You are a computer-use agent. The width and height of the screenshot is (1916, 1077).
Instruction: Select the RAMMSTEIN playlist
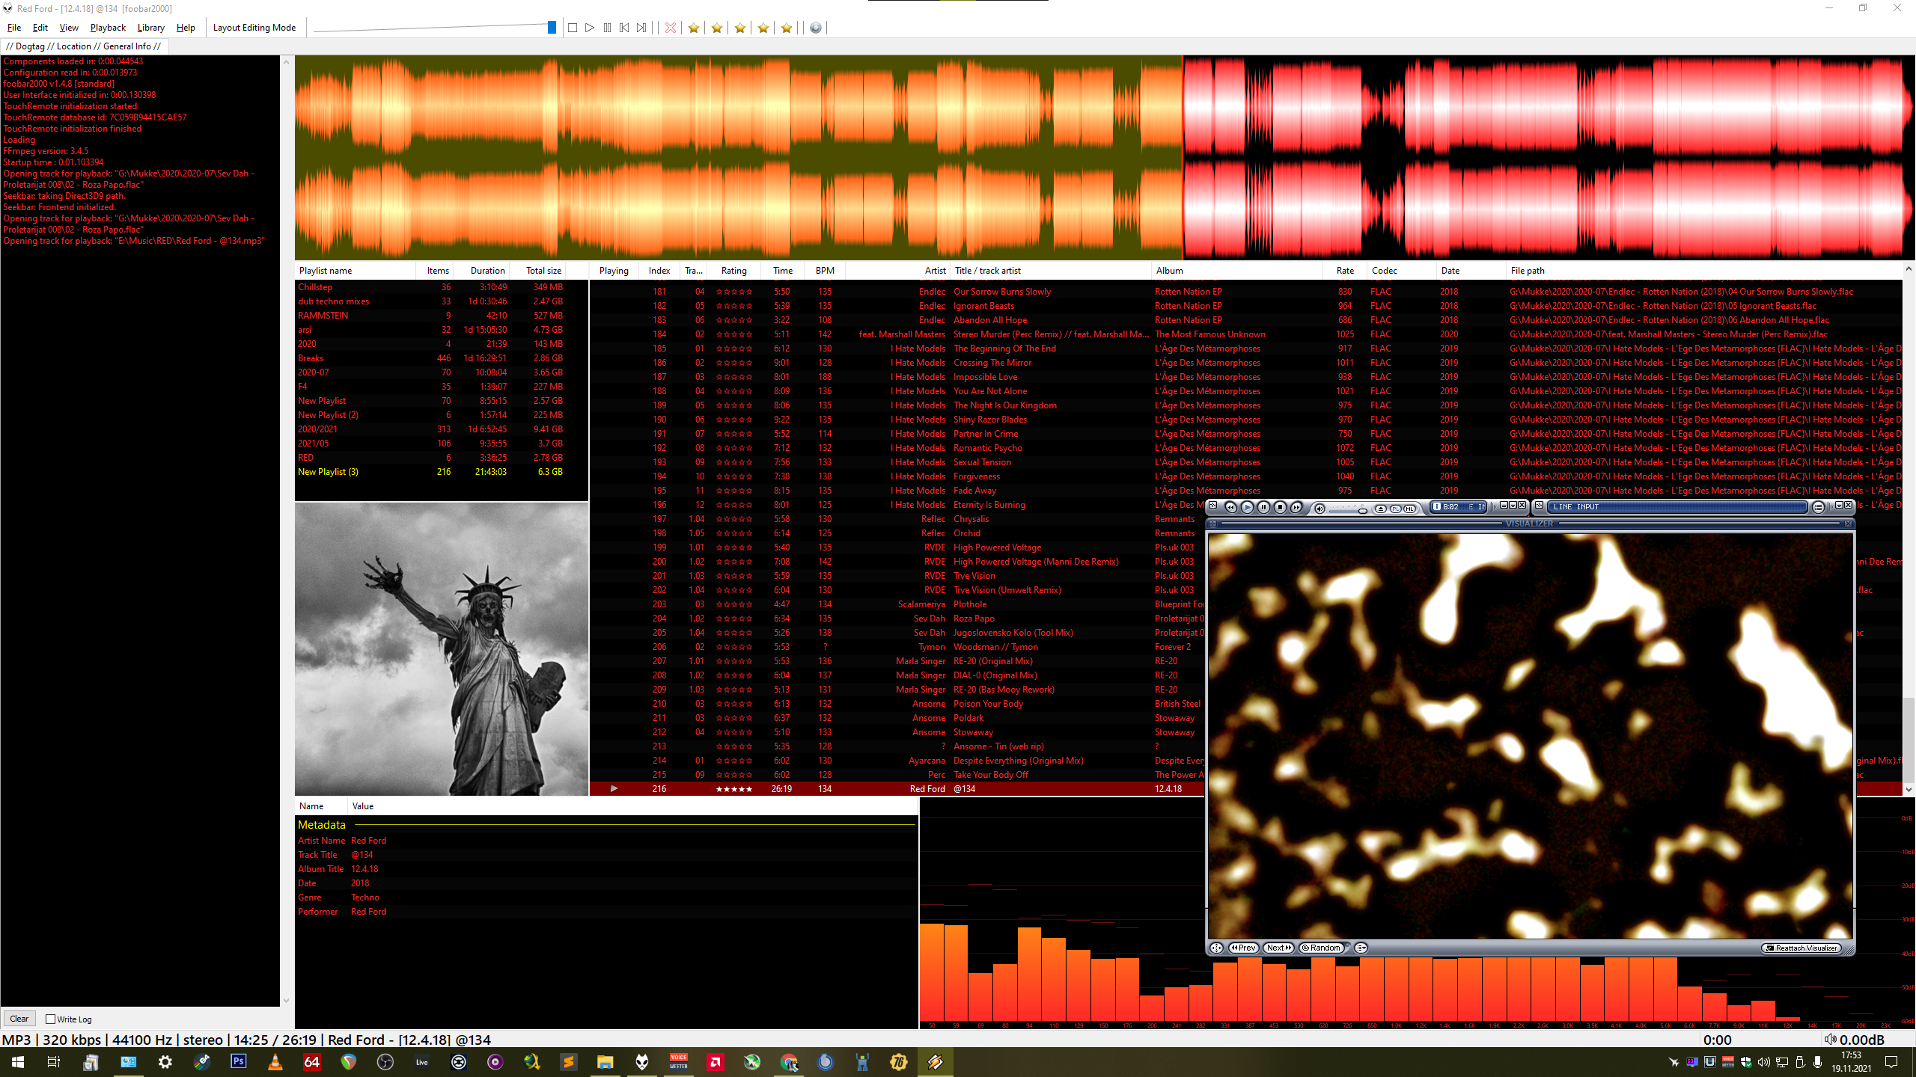point(442,316)
